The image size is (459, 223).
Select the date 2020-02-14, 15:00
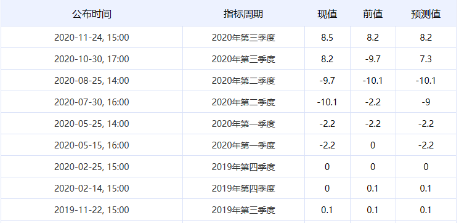[92, 188]
